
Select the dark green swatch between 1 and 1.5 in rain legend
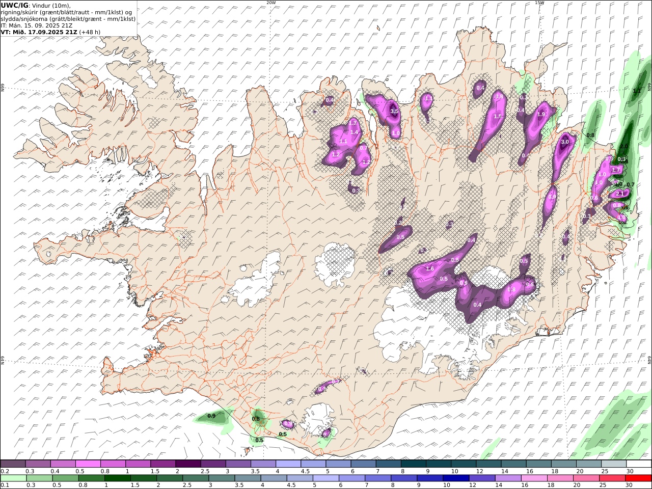(x=117, y=478)
